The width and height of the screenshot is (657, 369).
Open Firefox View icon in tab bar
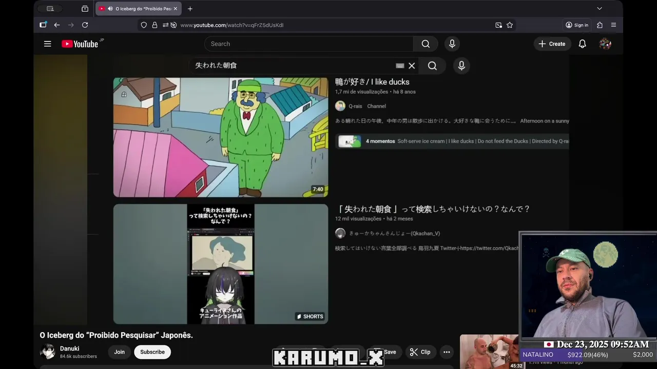pos(85,9)
